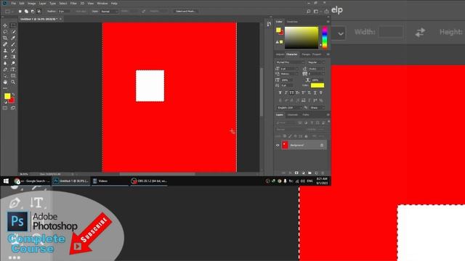Click the Select and Mask button
This screenshot has height=261, width=465.
pyautogui.click(x=186, y=12)
